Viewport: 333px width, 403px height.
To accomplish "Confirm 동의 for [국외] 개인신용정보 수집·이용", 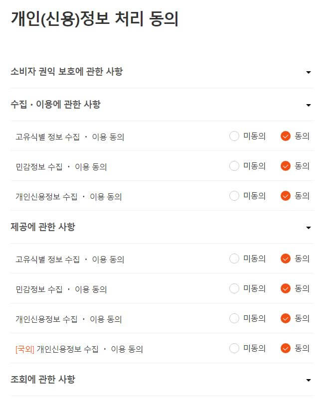I will (x=285, y=348).
